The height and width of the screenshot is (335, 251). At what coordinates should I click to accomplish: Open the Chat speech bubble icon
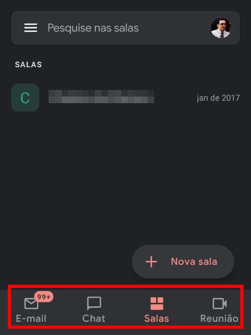click(x=94, y=303)
